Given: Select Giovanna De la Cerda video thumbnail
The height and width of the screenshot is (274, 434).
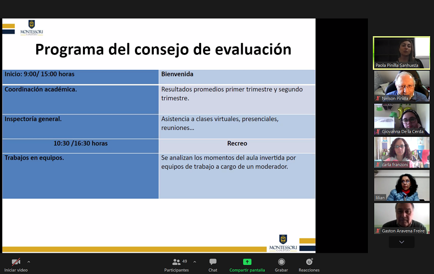Looking at the screenshot, I should point(402,119).
